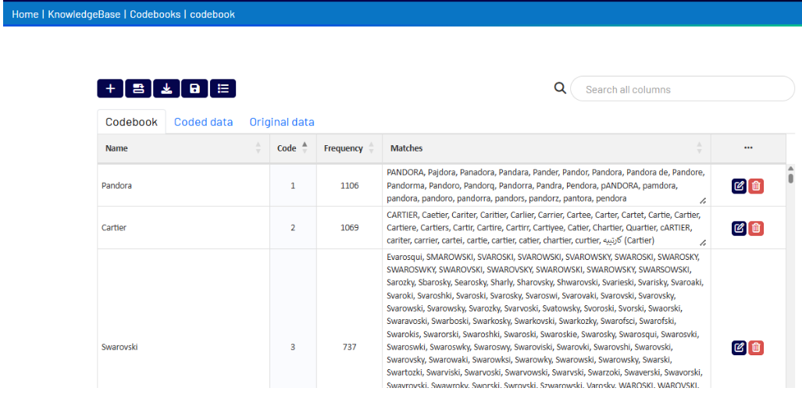Click the Matches column header label
802x395 pixels.
407,148
